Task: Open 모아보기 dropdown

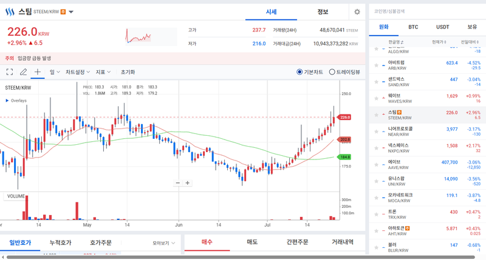Action: pyautogui.click(x=163, y=243)
